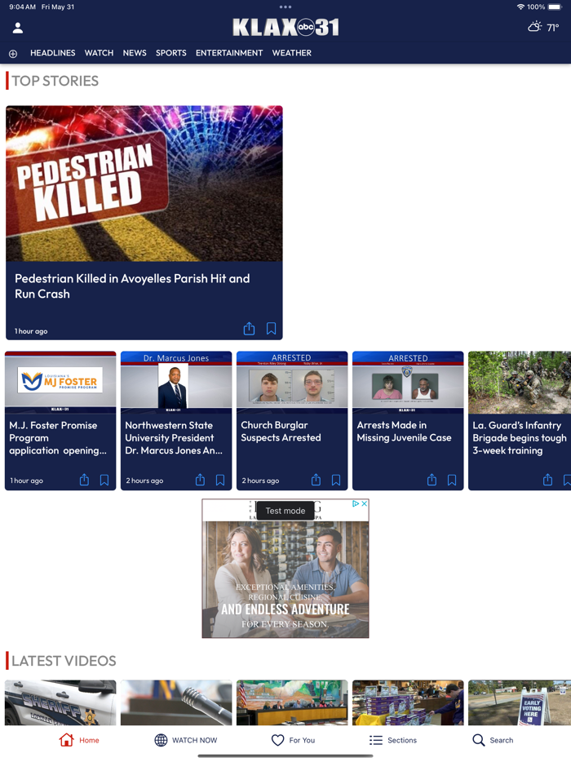Select SPORTS in the navigation bar
571x762 pixels.
[171, 53]
